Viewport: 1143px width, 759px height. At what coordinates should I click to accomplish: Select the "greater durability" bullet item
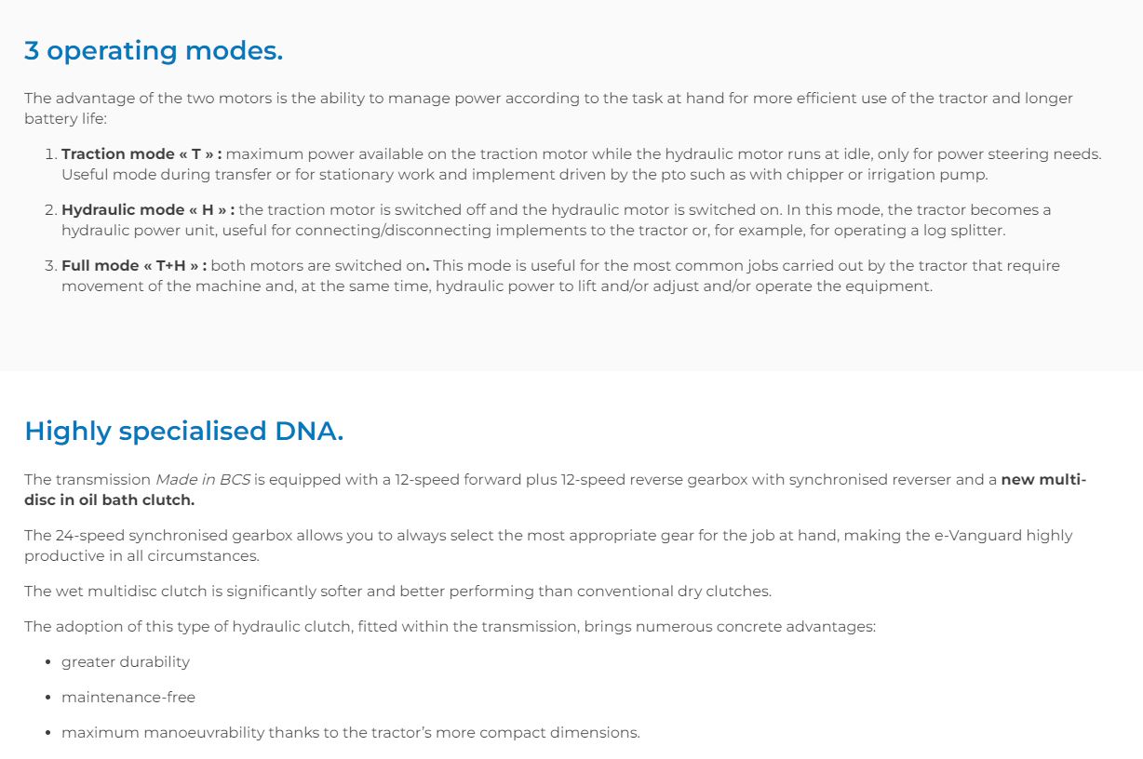[x=126, y=661]
